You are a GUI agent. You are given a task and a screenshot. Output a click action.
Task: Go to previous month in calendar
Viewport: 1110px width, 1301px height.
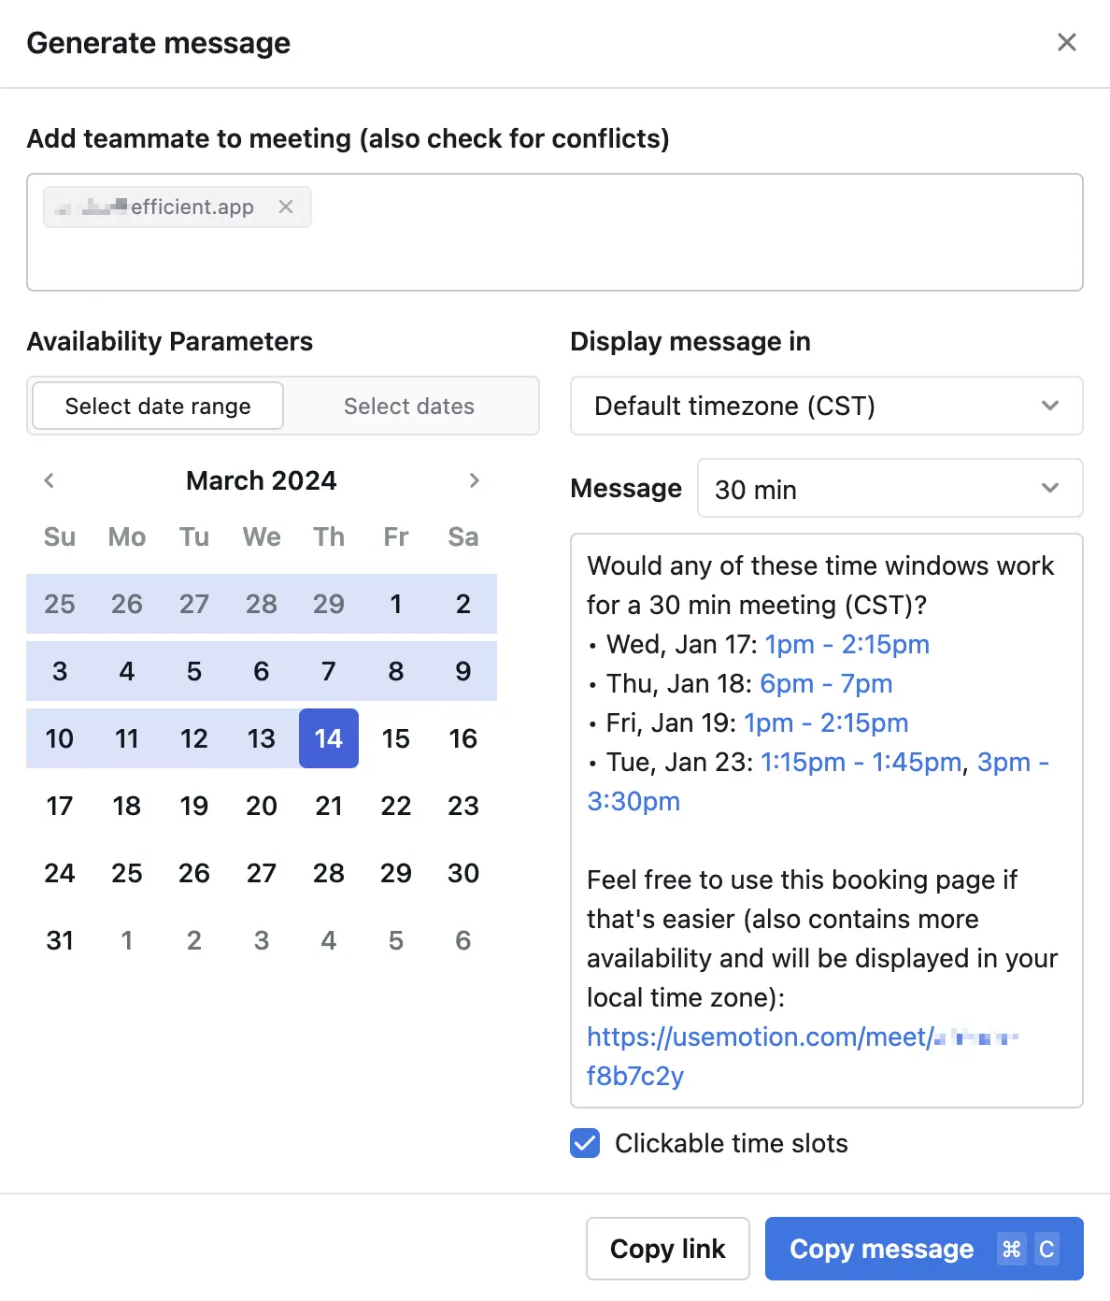pyautogui.click(x=50, y=480)
